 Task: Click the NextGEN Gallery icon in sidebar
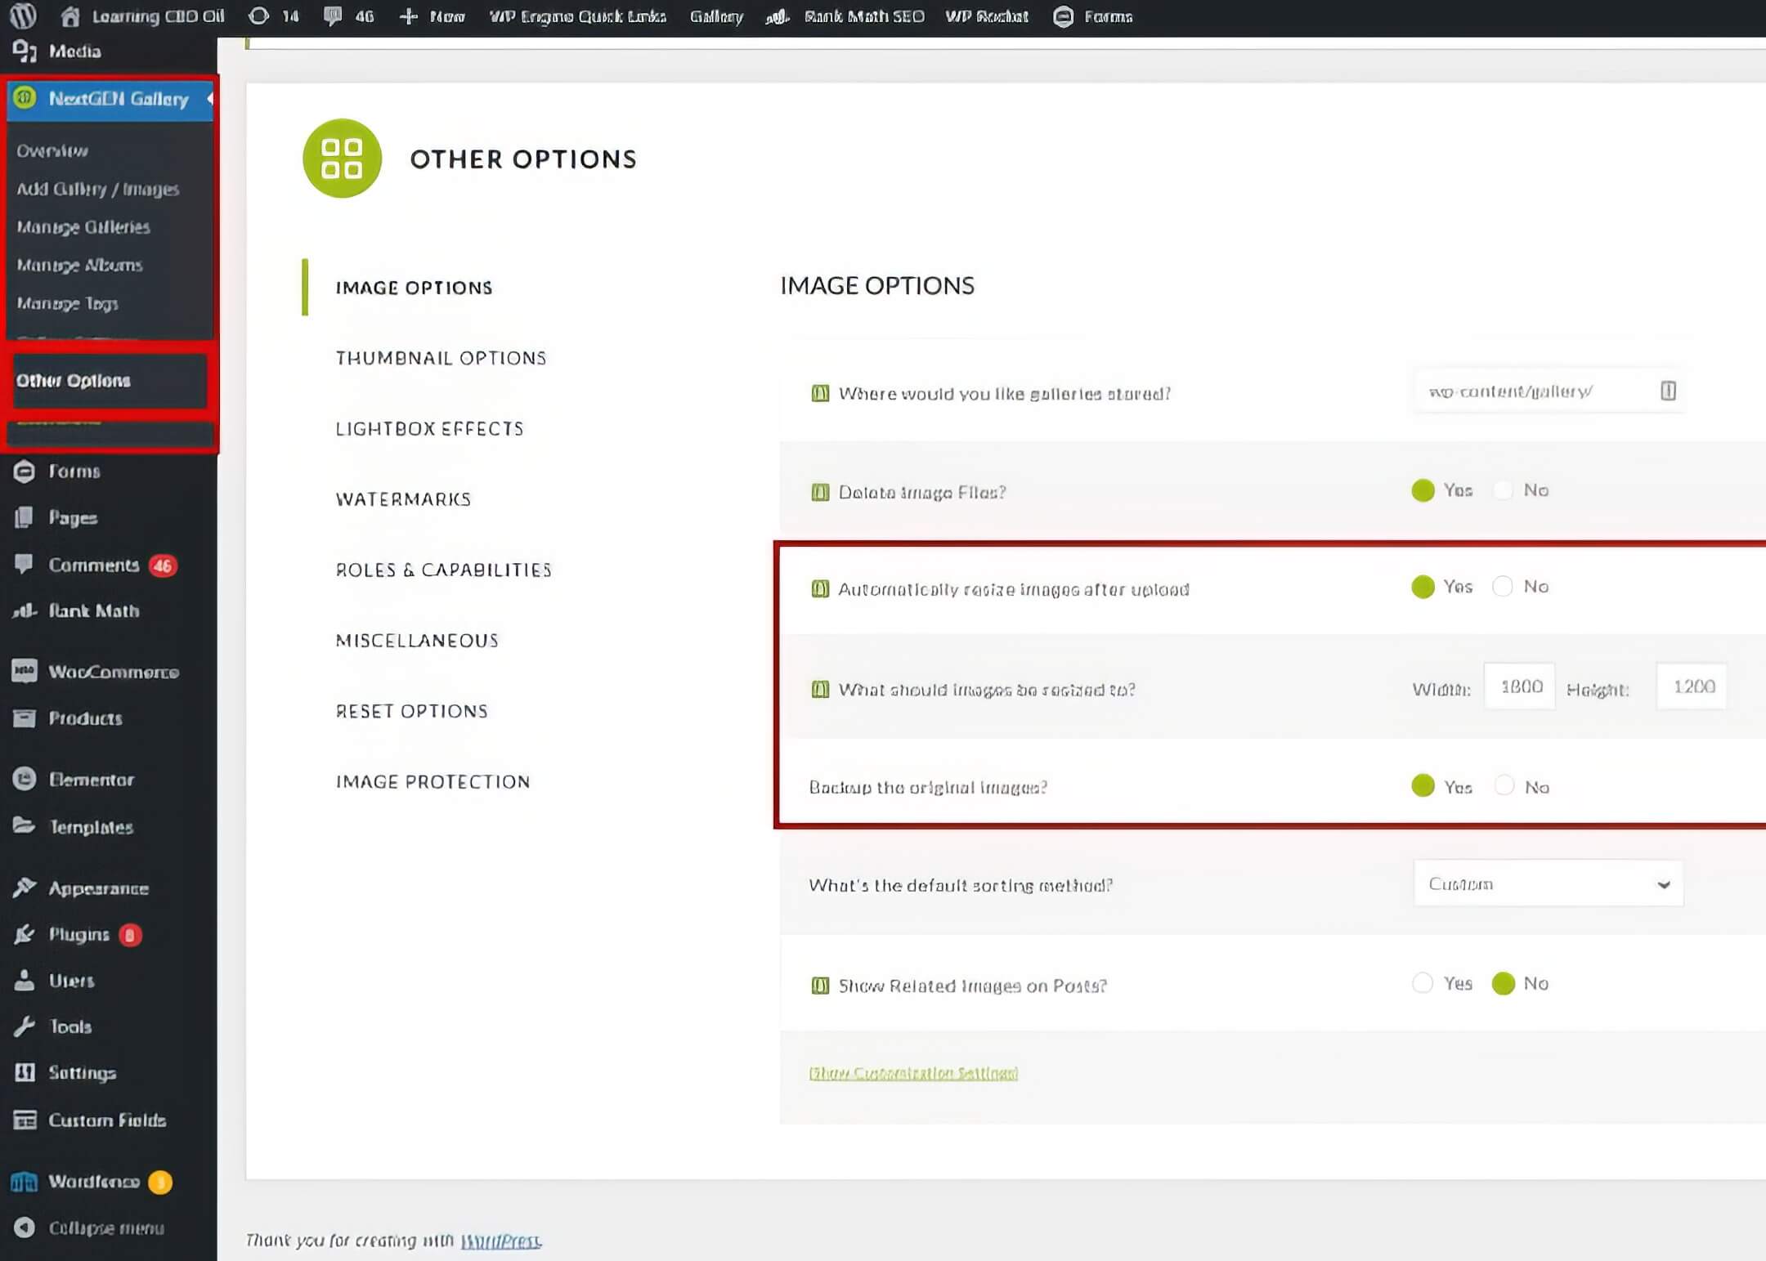coord(25,97)
